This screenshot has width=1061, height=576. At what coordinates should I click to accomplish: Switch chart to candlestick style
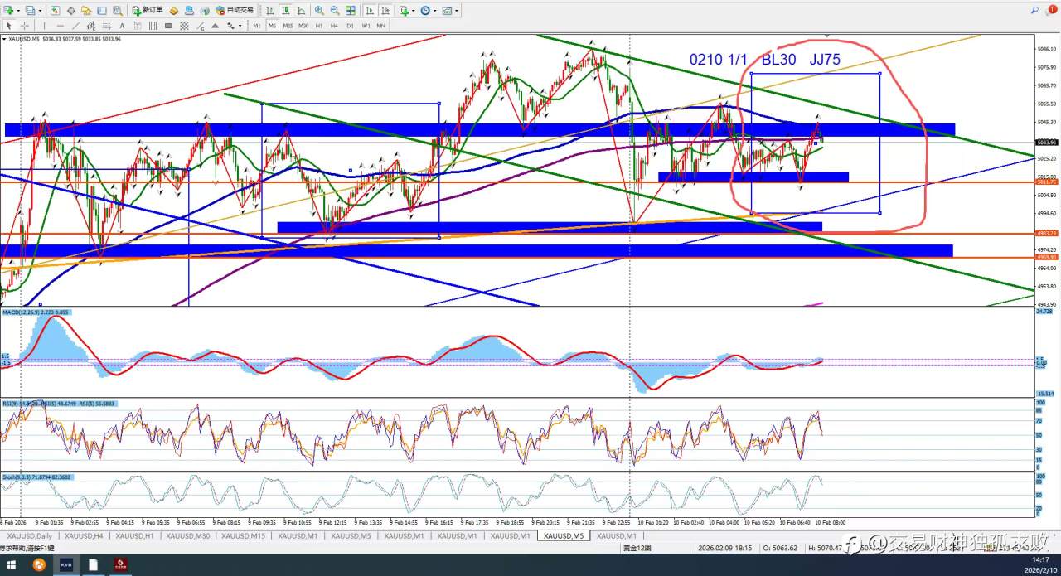[x=285, y=11]
